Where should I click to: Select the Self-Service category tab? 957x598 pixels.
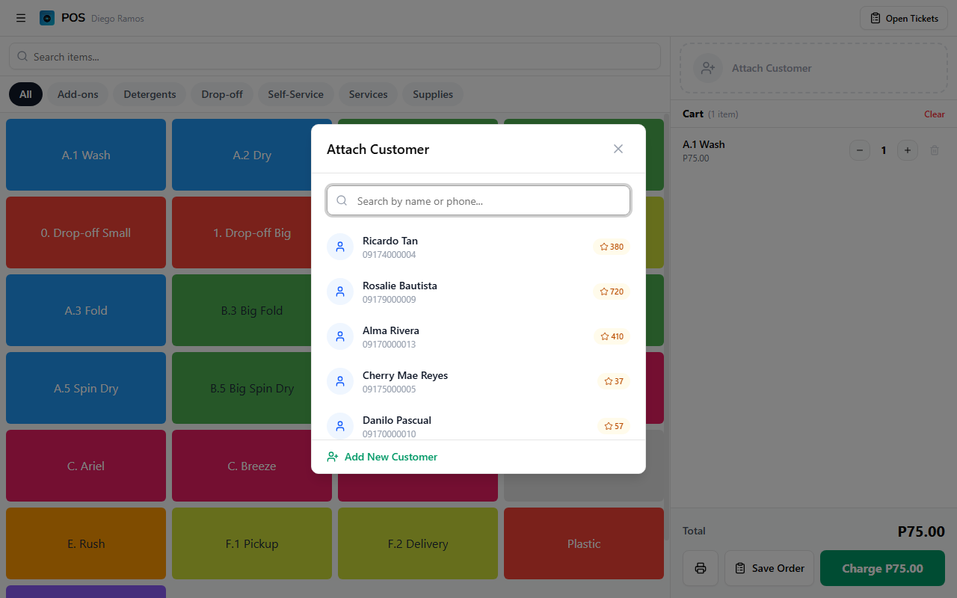click(295, 94)
